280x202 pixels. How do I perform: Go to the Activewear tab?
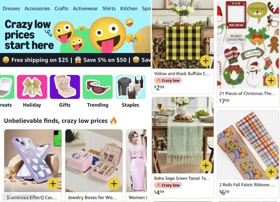tap(85, 9)
